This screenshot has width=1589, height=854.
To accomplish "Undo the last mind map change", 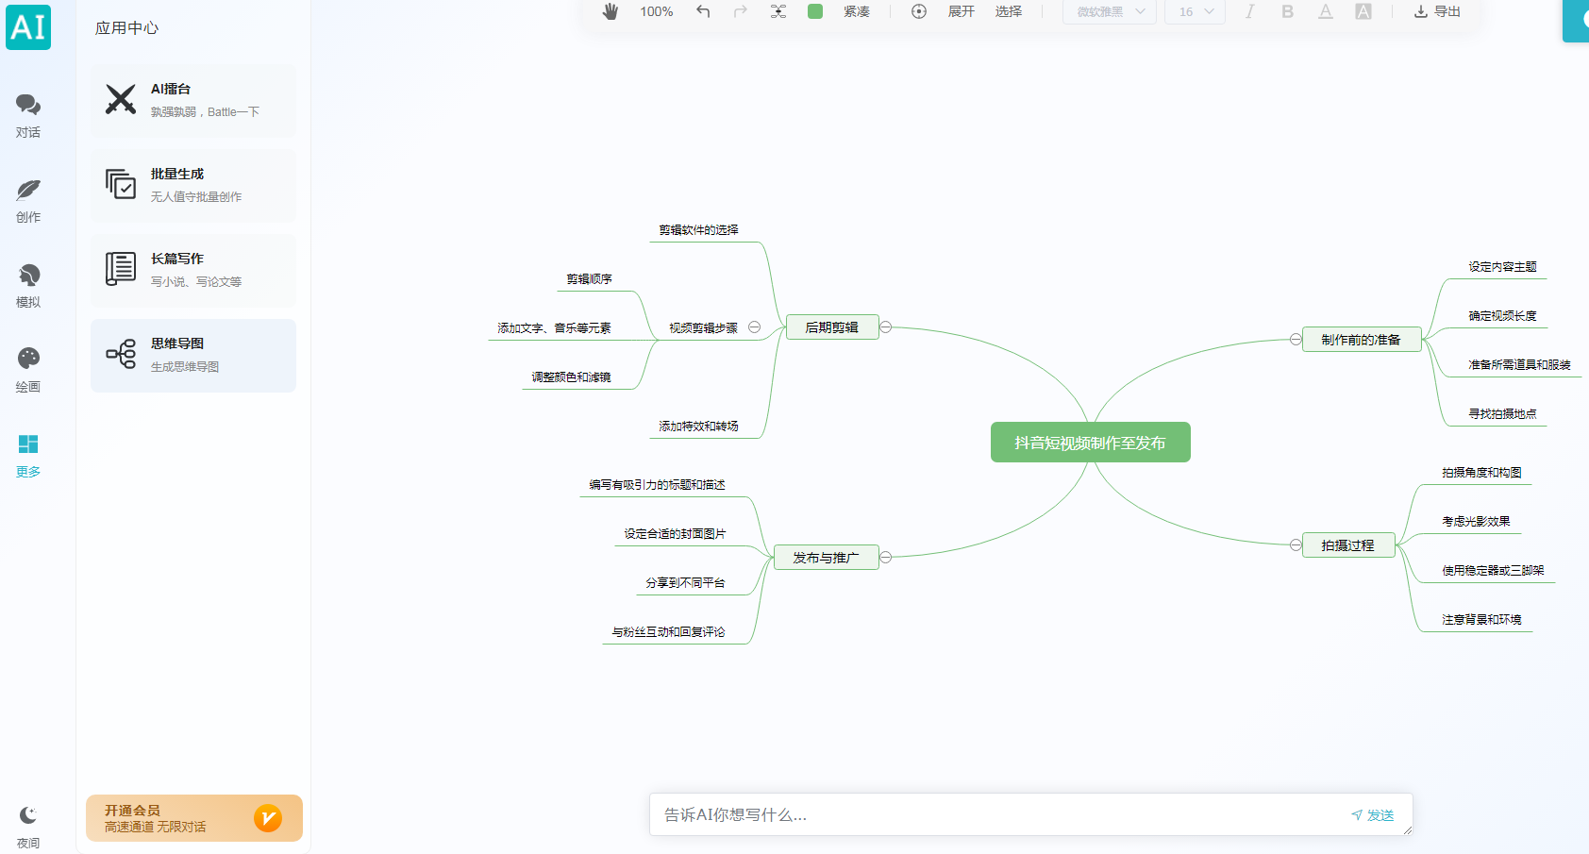I will click(x=703, y=11).
